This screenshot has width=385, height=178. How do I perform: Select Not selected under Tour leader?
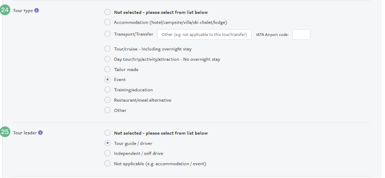(x=107, y=133)
